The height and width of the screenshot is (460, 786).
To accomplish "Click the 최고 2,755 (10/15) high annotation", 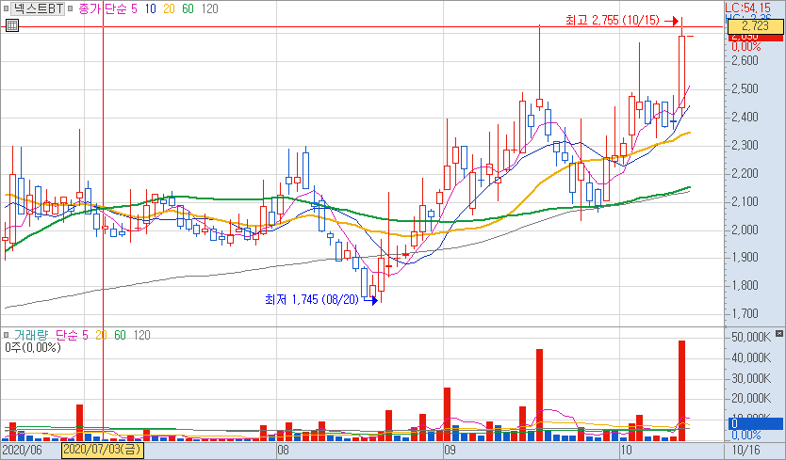I will (x=612, y=21).
